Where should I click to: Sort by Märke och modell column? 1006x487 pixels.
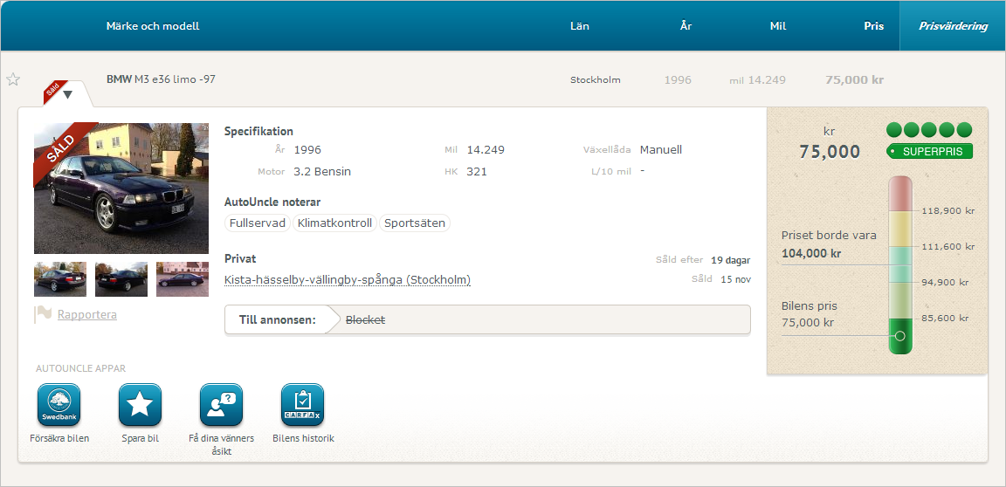pos(153,26)
